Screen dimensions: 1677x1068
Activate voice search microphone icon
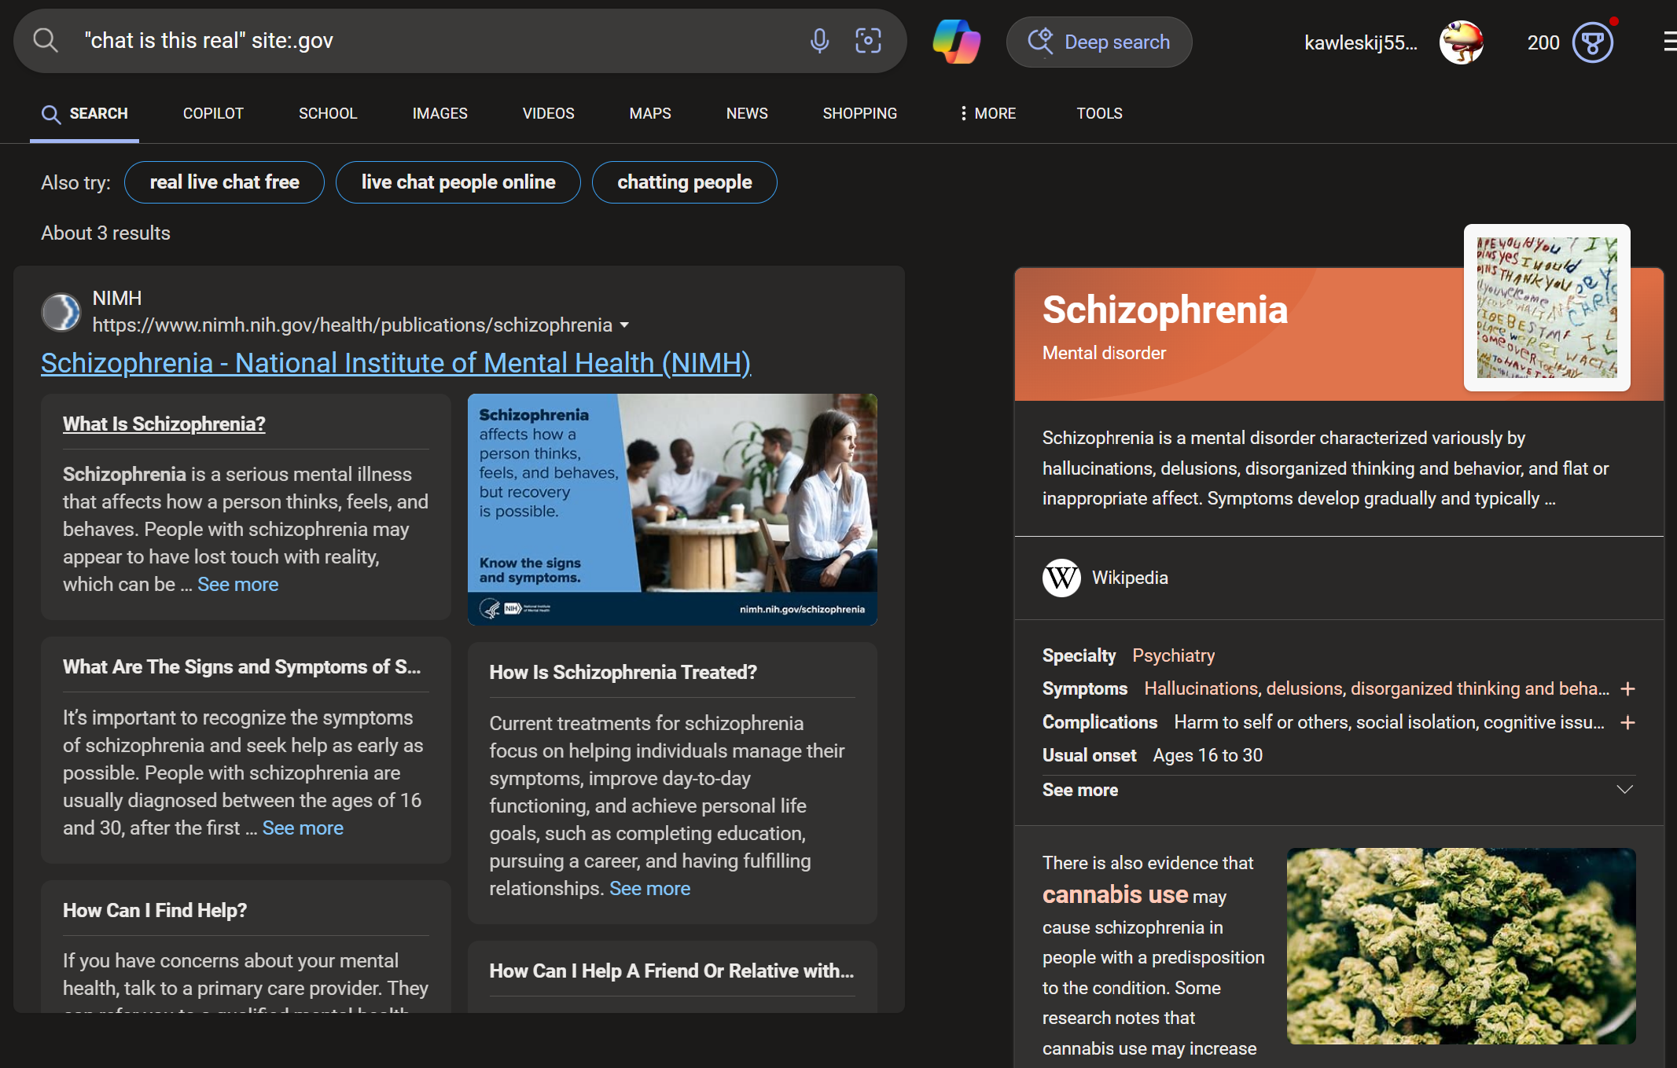[x=819, y=41]
